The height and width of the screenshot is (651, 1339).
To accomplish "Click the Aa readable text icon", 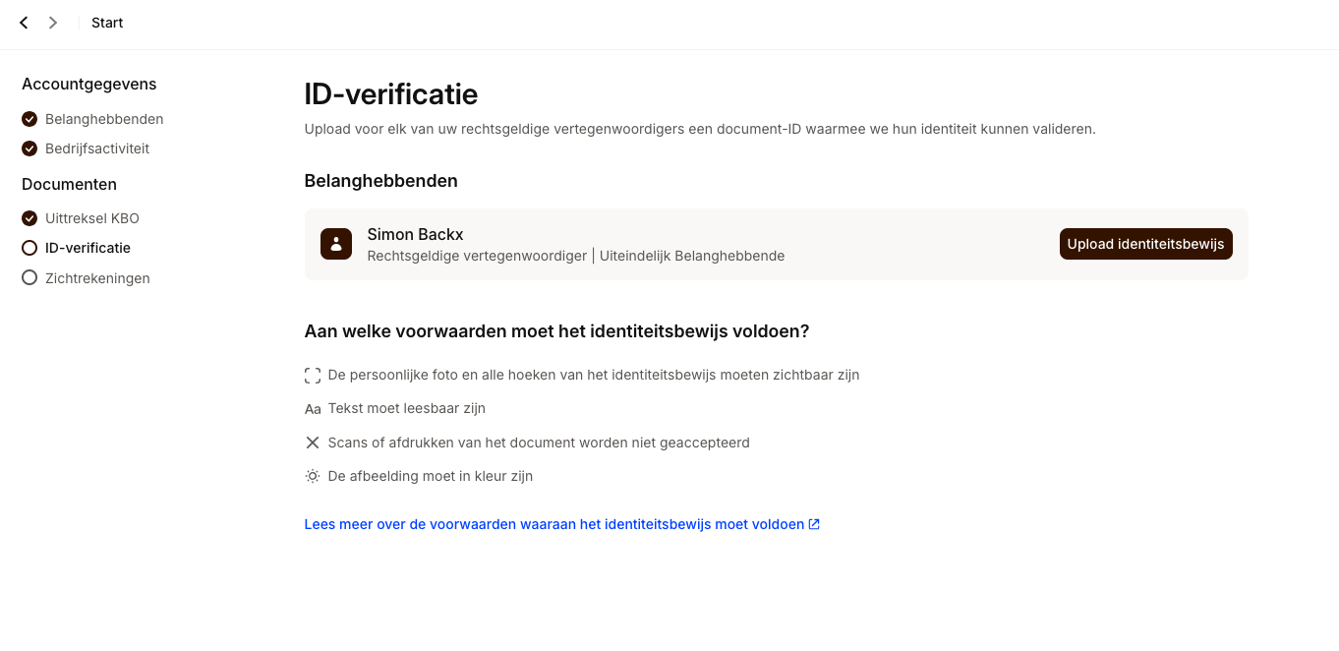I will 313,409.
